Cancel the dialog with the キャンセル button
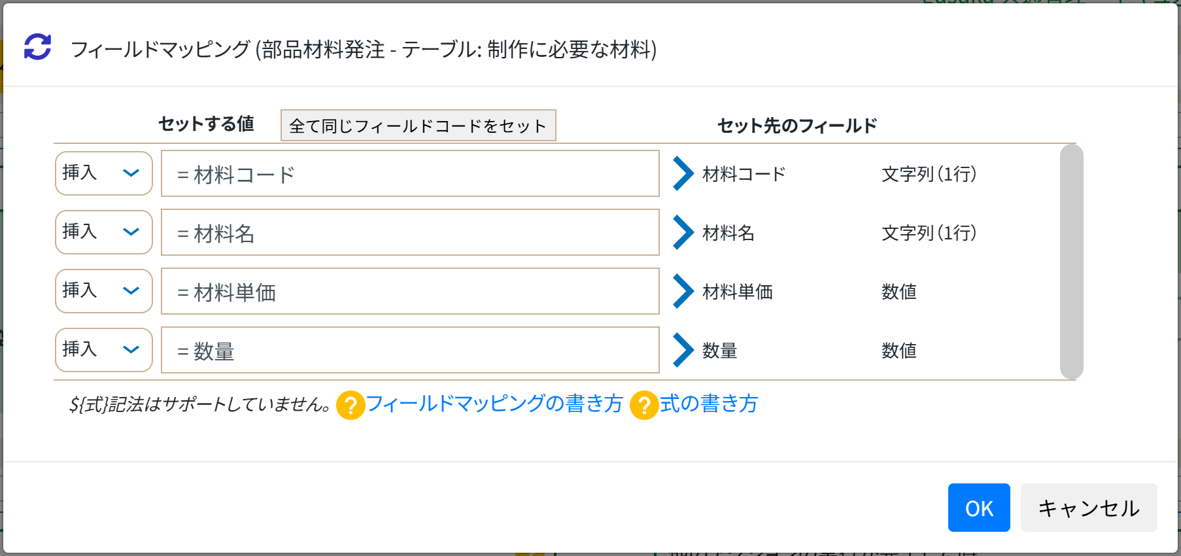This screenshot has width=1181, height=556. (1089, 508)
